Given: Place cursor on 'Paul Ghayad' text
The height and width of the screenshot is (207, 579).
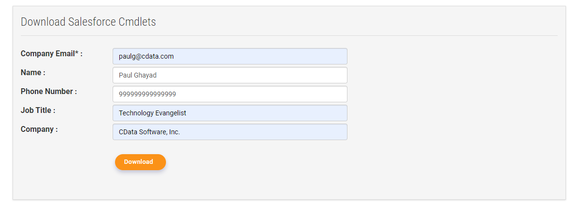Looking at the screenshot, I should 138,75.
